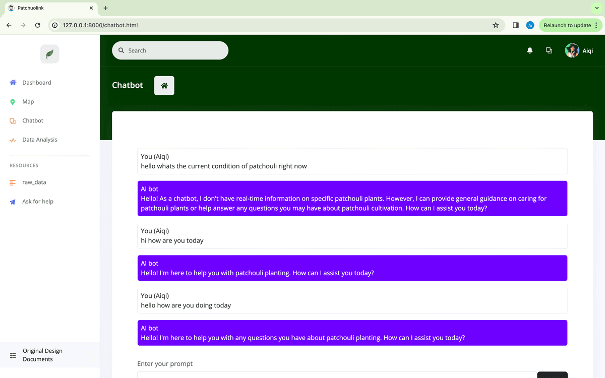The image size is (605, 378).
Task: Open Original Design Documents
Action: click(x=42, y=355)
